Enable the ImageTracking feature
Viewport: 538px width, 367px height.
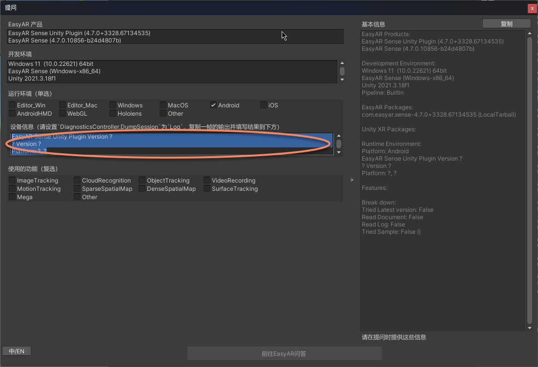click(12, 180)
